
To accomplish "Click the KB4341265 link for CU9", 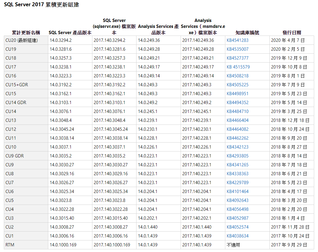I will coord(237,165).
